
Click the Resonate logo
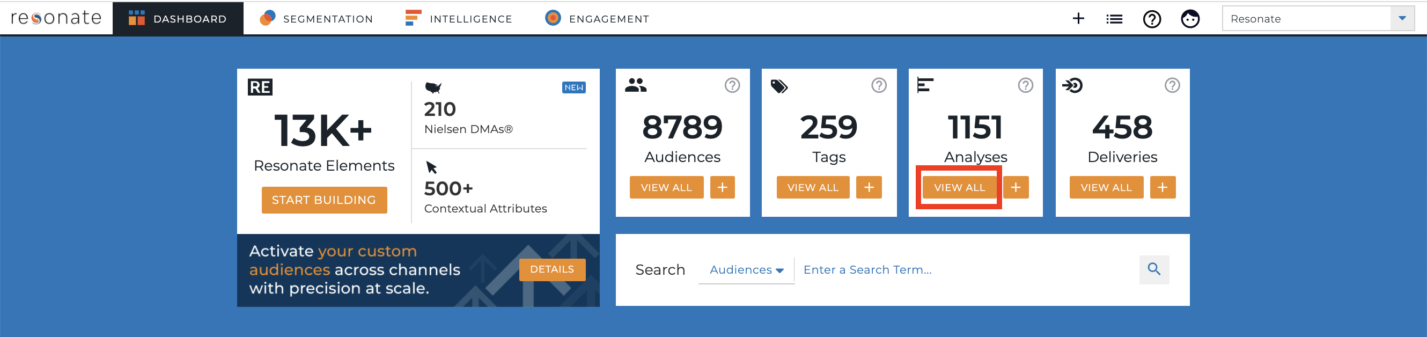tap(56, 18)
